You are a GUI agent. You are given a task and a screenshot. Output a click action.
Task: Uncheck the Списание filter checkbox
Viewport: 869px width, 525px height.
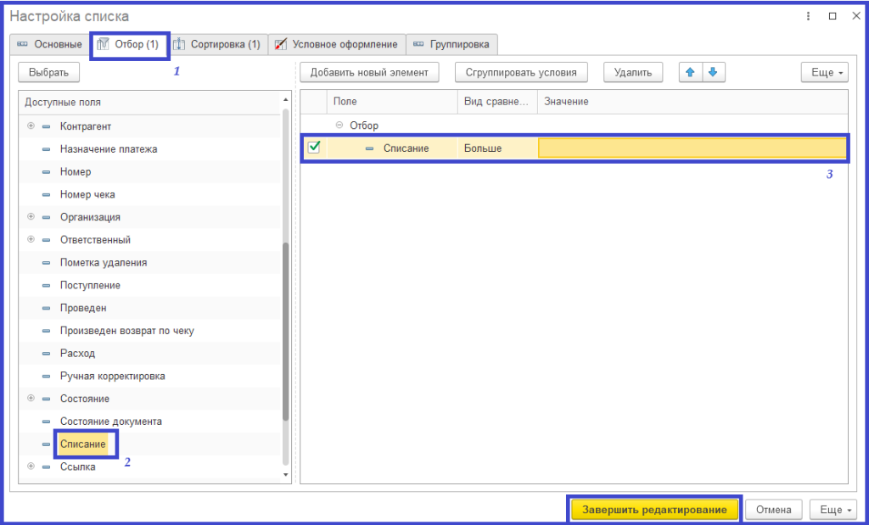tap(313, 148)
